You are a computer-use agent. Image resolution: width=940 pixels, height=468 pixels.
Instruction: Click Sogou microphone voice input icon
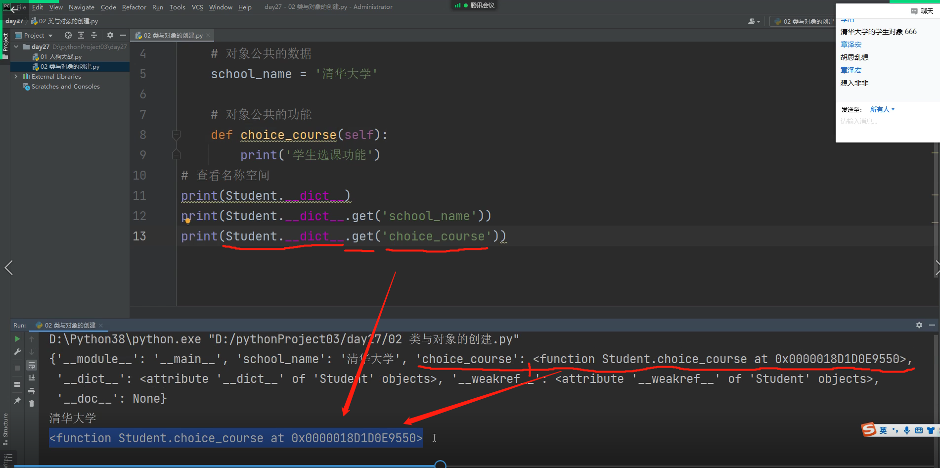click(907, 430)
